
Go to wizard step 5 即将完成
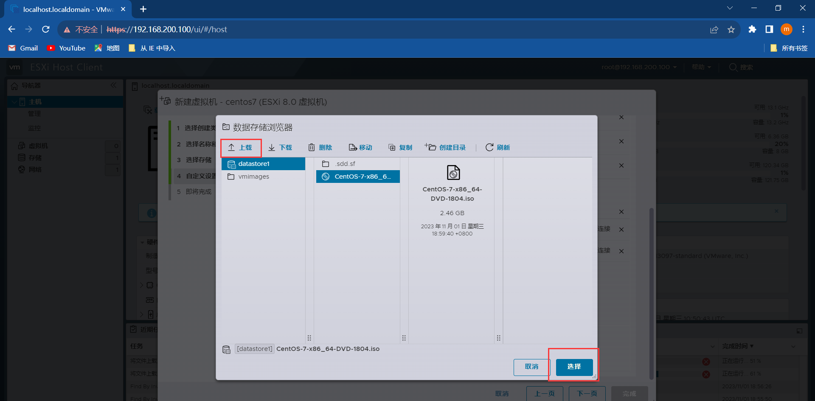click(194, 192)
